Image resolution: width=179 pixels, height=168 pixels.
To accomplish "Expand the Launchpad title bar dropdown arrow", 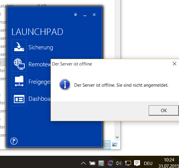I will (76, 14).
